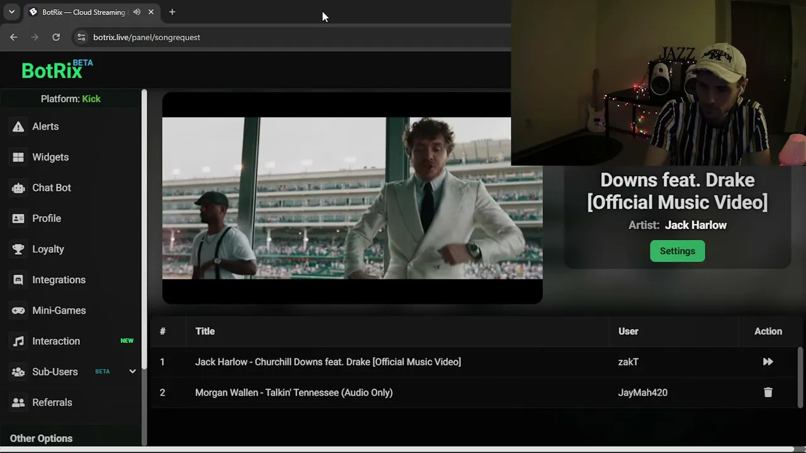
Task: Click the Platform: Kick label
Action: [71, 99]
